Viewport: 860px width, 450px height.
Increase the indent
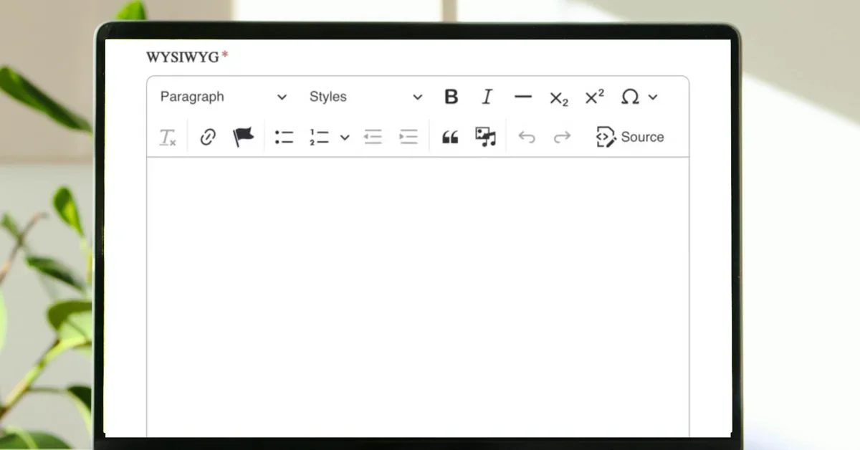click(408, 137)
